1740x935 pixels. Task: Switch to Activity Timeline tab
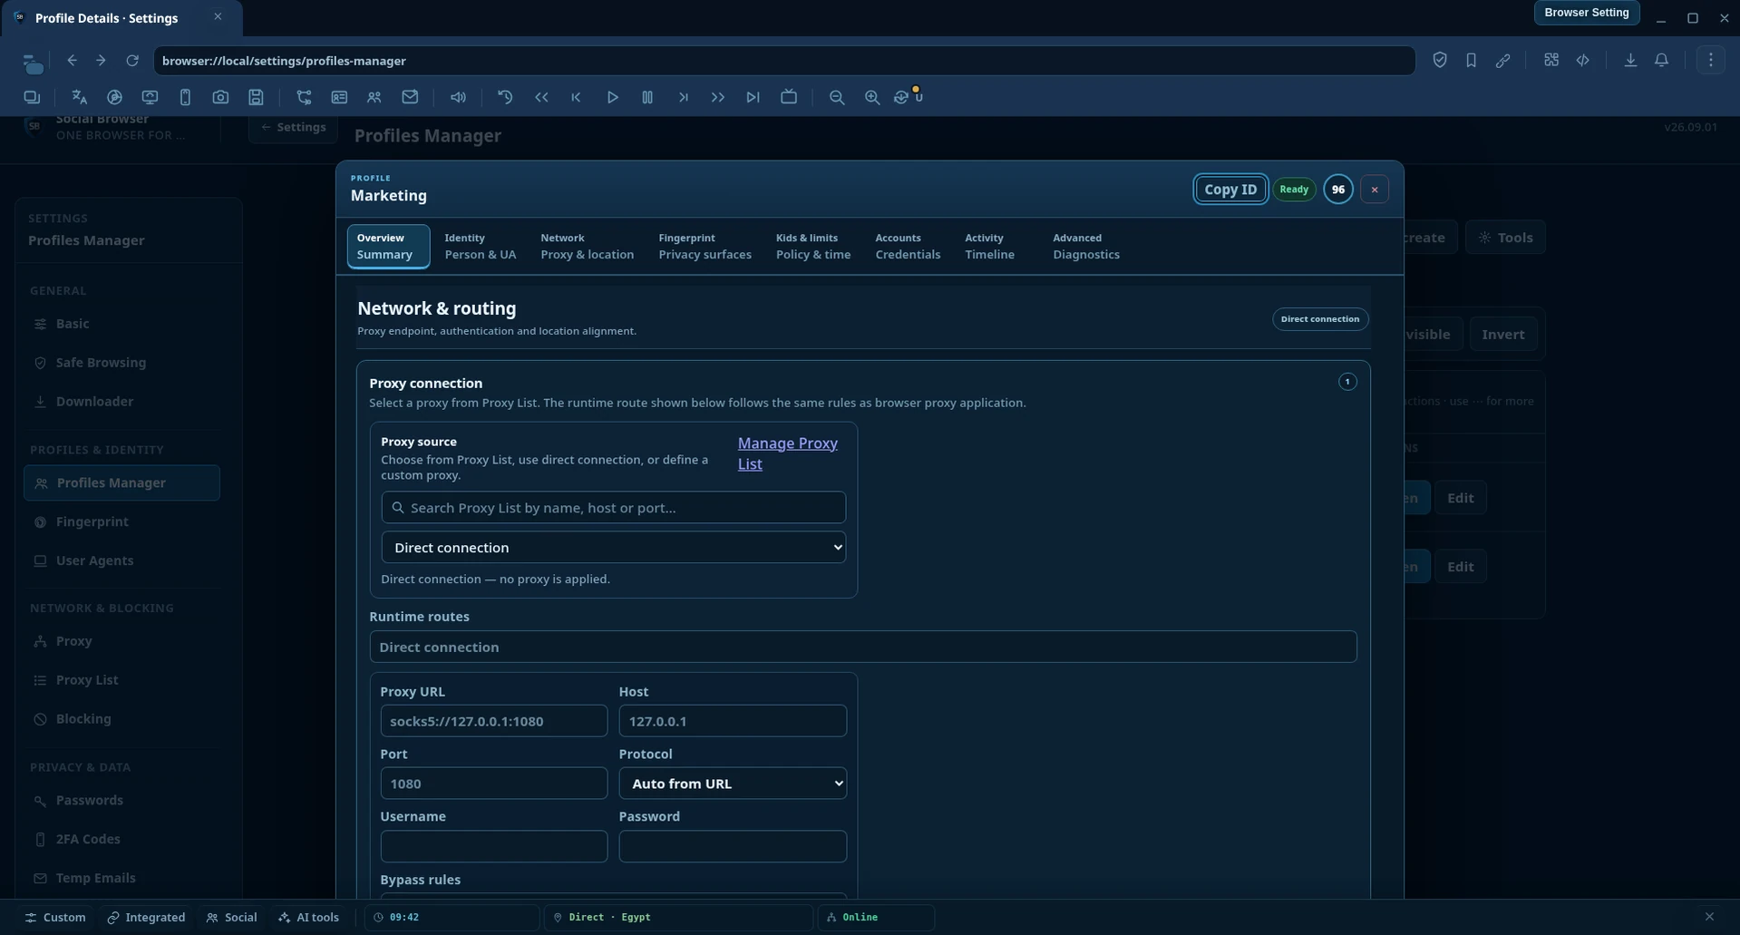(x=989, y=247)
